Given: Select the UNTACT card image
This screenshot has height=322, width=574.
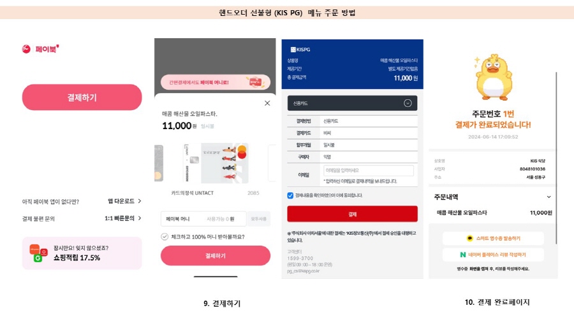Looking at the screenshot, I should (216, 163).
